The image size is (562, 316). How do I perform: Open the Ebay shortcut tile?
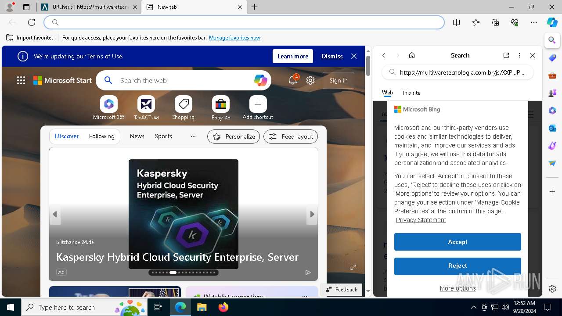point(221,108)
